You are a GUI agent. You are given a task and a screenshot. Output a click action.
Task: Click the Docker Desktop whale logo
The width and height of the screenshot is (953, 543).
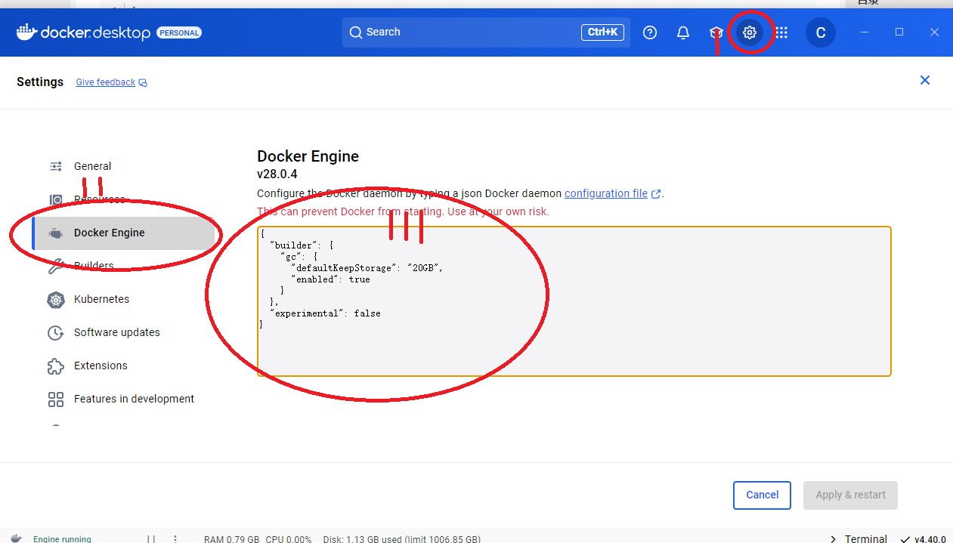click(x=26, y=32)
